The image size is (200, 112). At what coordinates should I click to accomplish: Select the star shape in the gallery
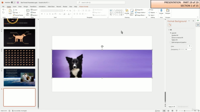point(121,15)
